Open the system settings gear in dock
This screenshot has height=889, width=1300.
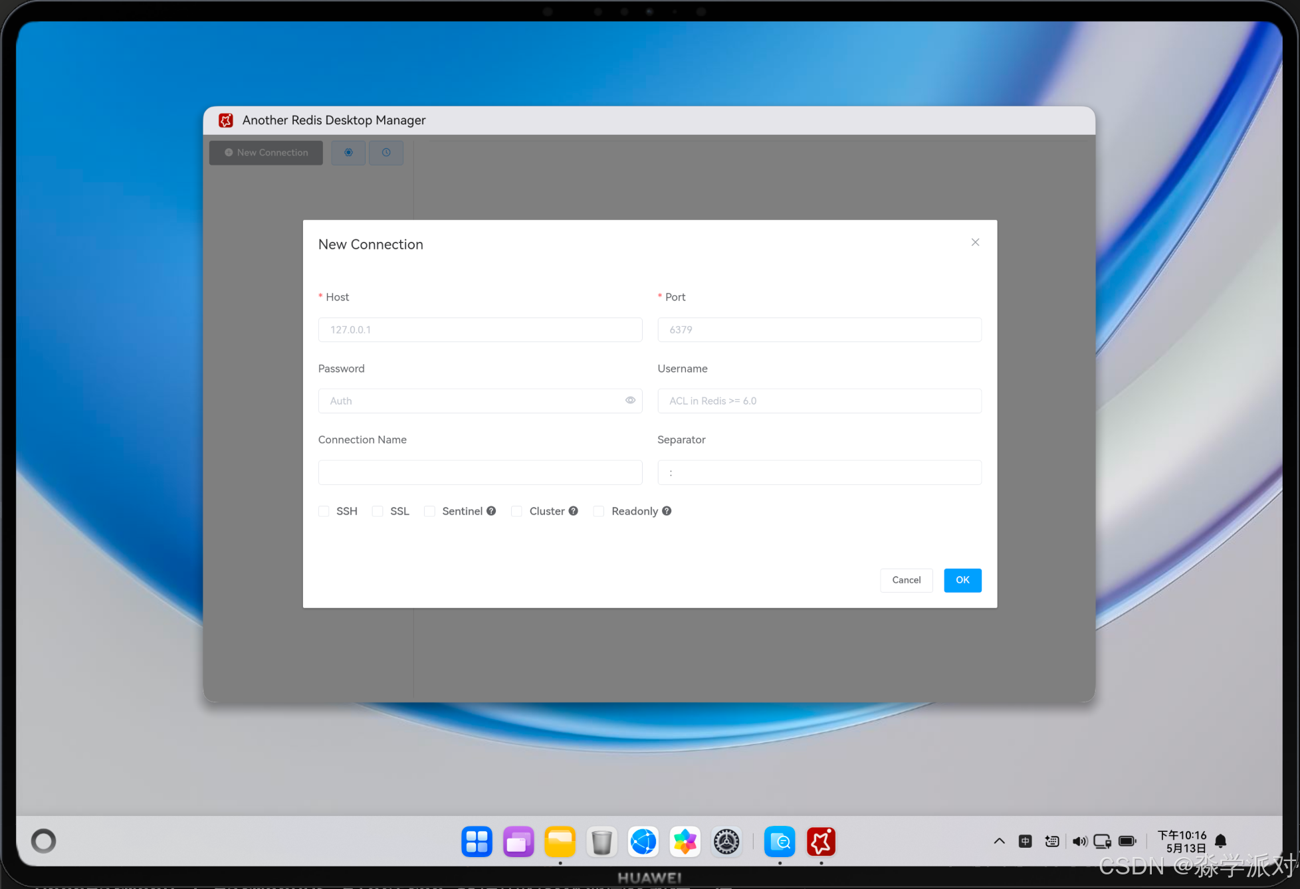coord(726,842)
